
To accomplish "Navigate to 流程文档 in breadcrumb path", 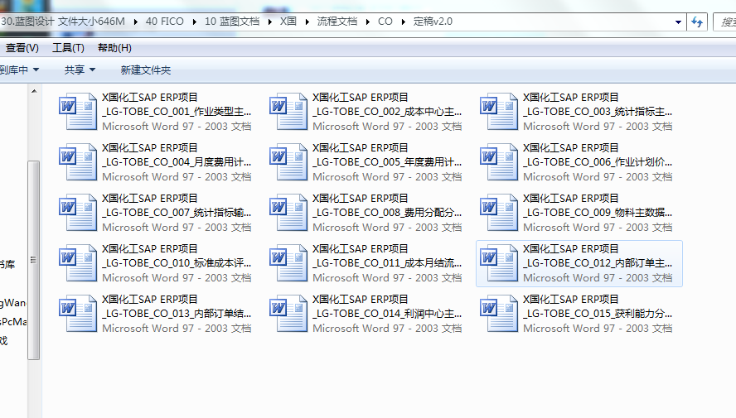I will [x=337, y=22].
